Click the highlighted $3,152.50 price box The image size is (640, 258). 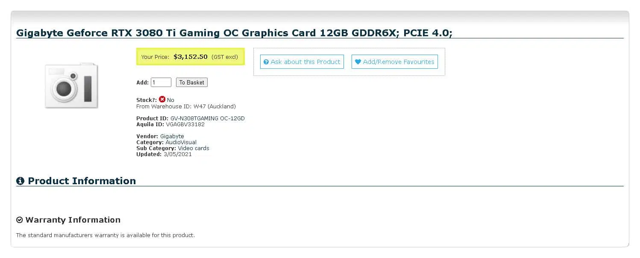pyautogui.click(x=191, y=57)
